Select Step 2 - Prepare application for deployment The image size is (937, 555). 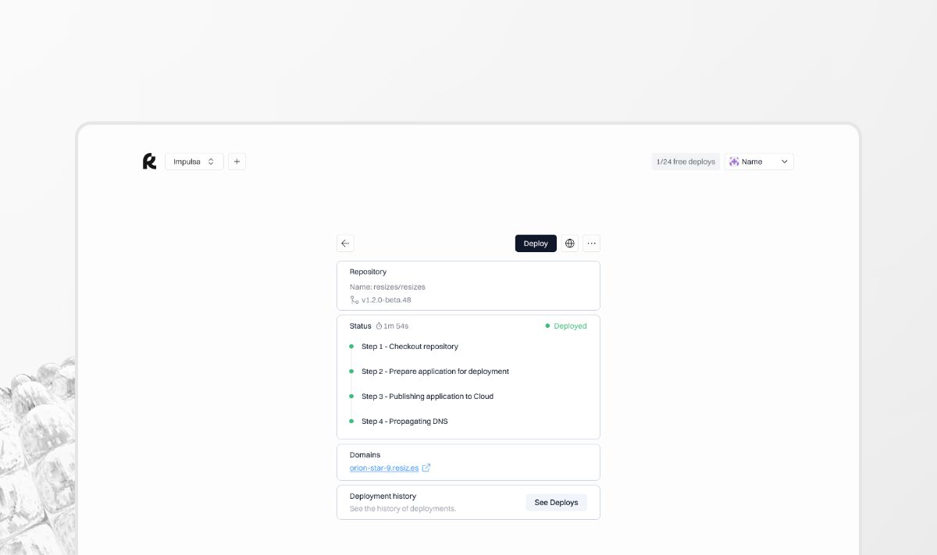coord(435,372)
